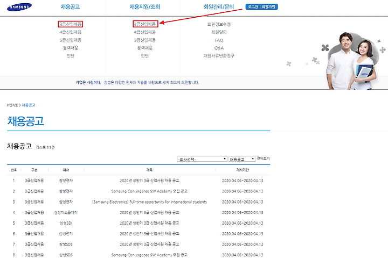The image size is (388, 259).
Task: Select 3급신입채용 under 채용공고 menu
Action: pyautogui.click(x=71, y=24)
